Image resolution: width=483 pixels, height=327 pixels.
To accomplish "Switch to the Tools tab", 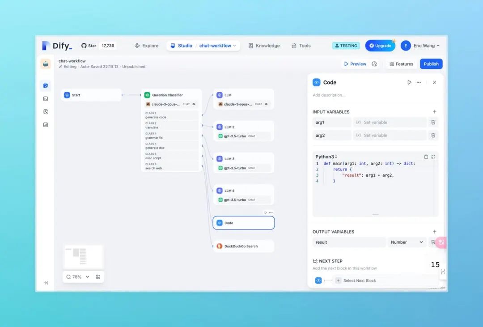I will point(301,46).
